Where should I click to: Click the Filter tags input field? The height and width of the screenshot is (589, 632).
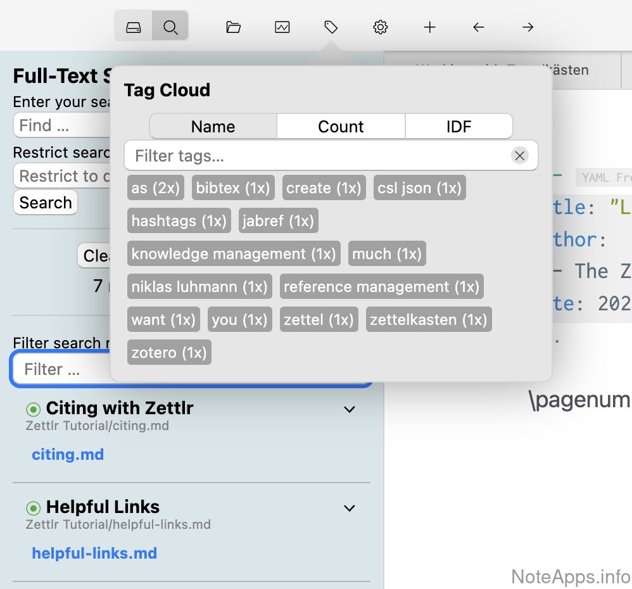(317, 156)
